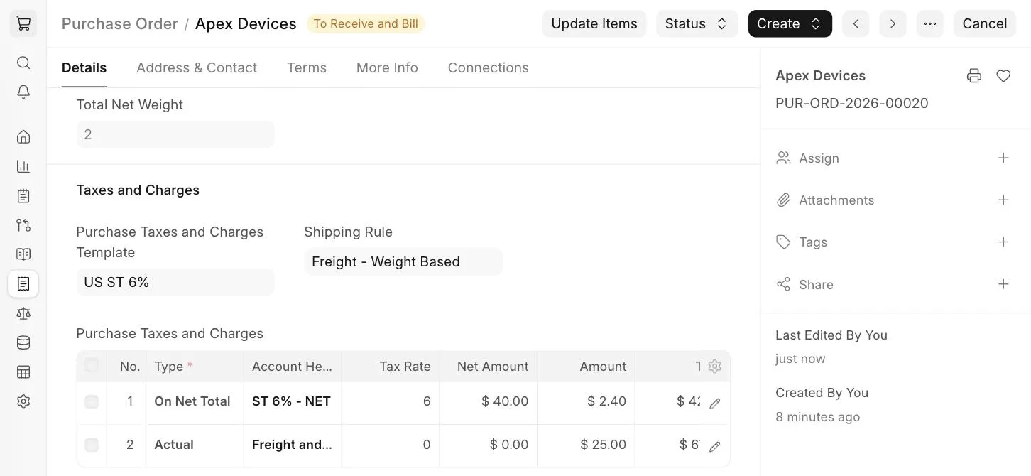Go to the next document

click(x=893, y=23)
